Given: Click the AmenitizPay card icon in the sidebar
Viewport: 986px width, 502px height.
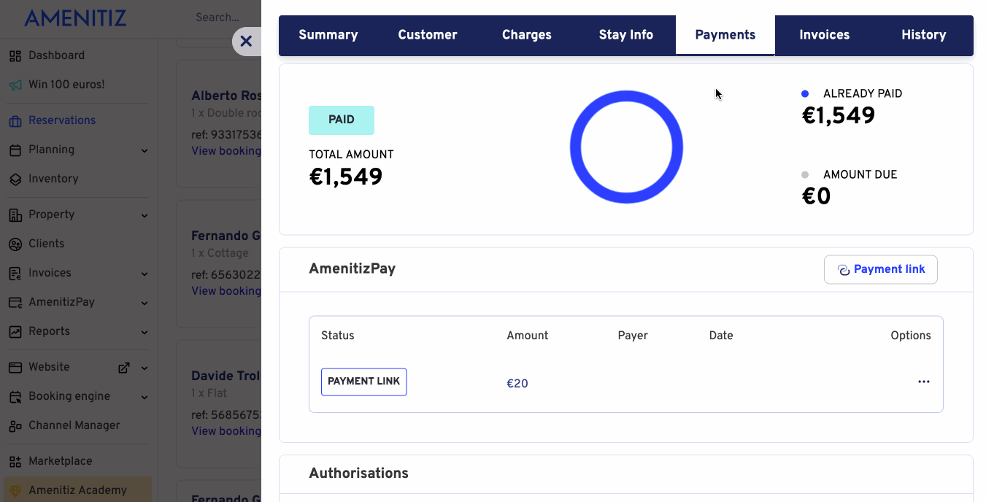Looking at the screenshot, I should pos(15,302).
